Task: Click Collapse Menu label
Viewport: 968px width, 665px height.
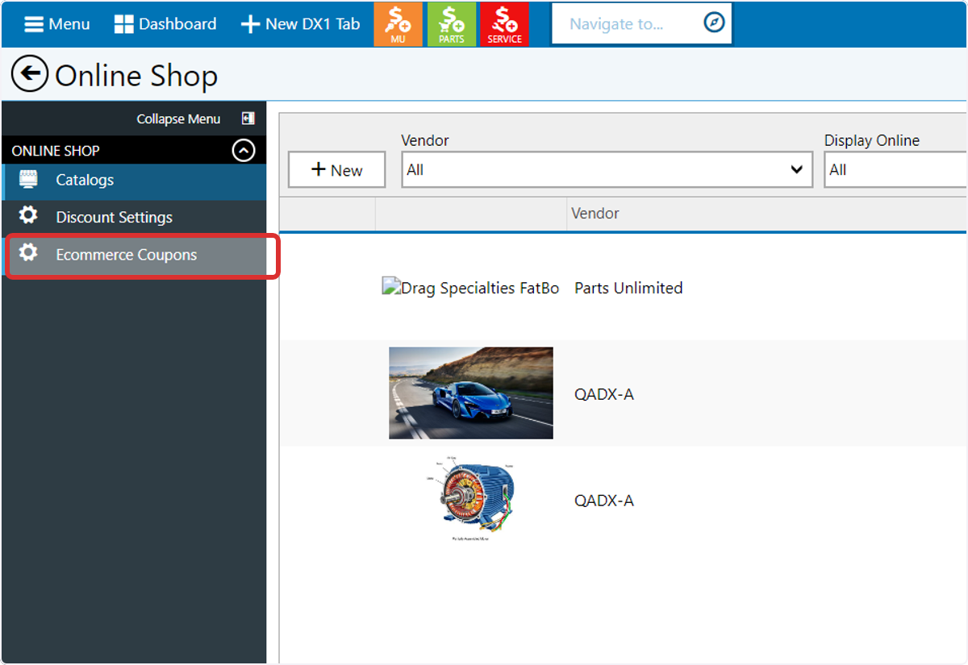Action: click(178, 118)
